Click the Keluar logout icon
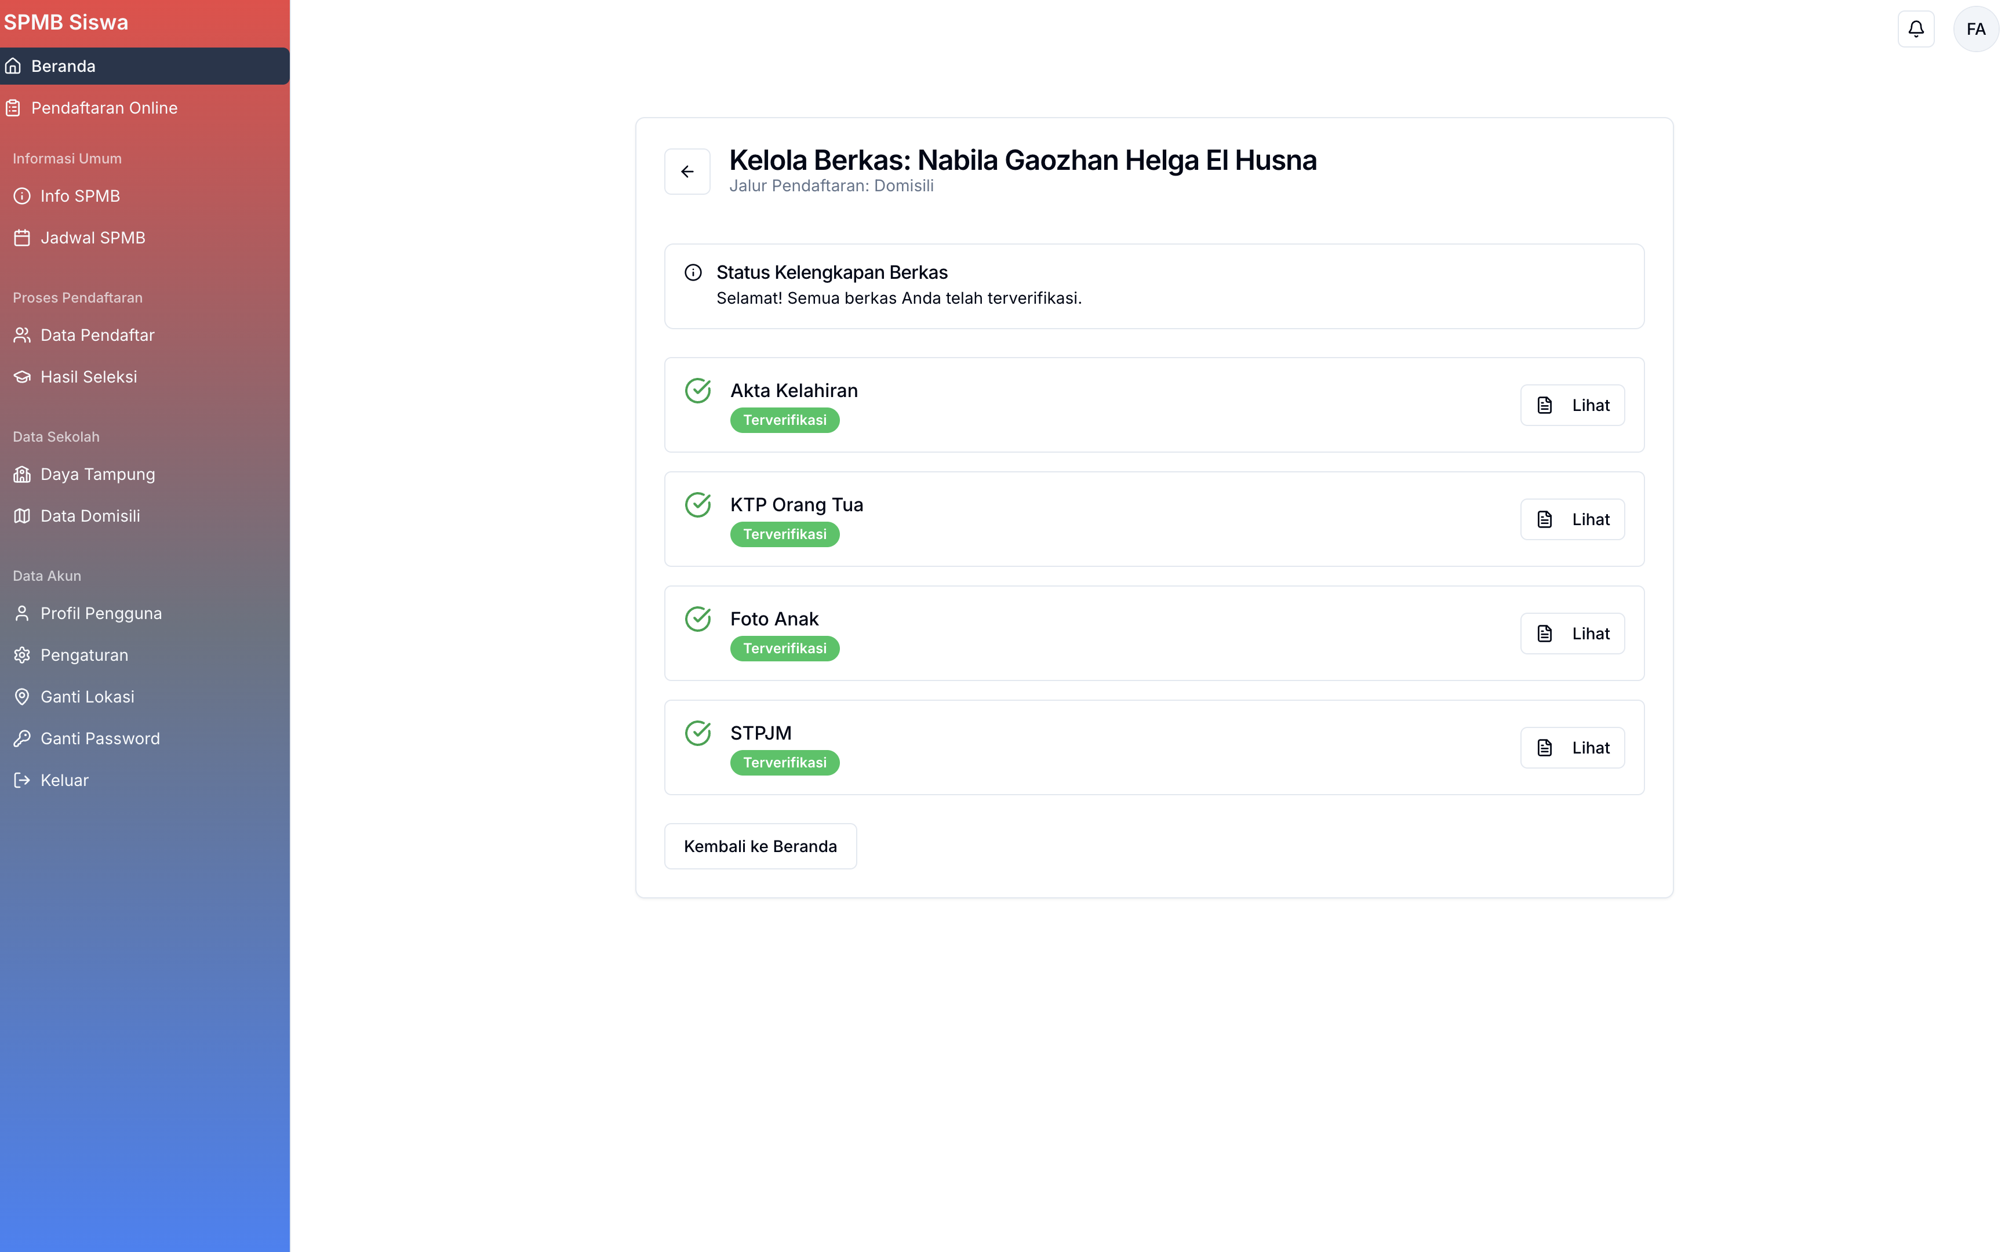This screenshot has width=2016, height=1252. [21, 779]
